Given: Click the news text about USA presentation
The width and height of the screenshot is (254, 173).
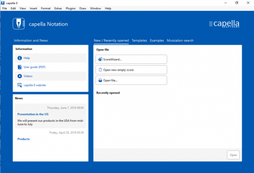Looking at the screenshot, I should (x=50, y=122).
